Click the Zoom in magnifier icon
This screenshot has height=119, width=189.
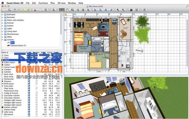[x=118, y=10]
